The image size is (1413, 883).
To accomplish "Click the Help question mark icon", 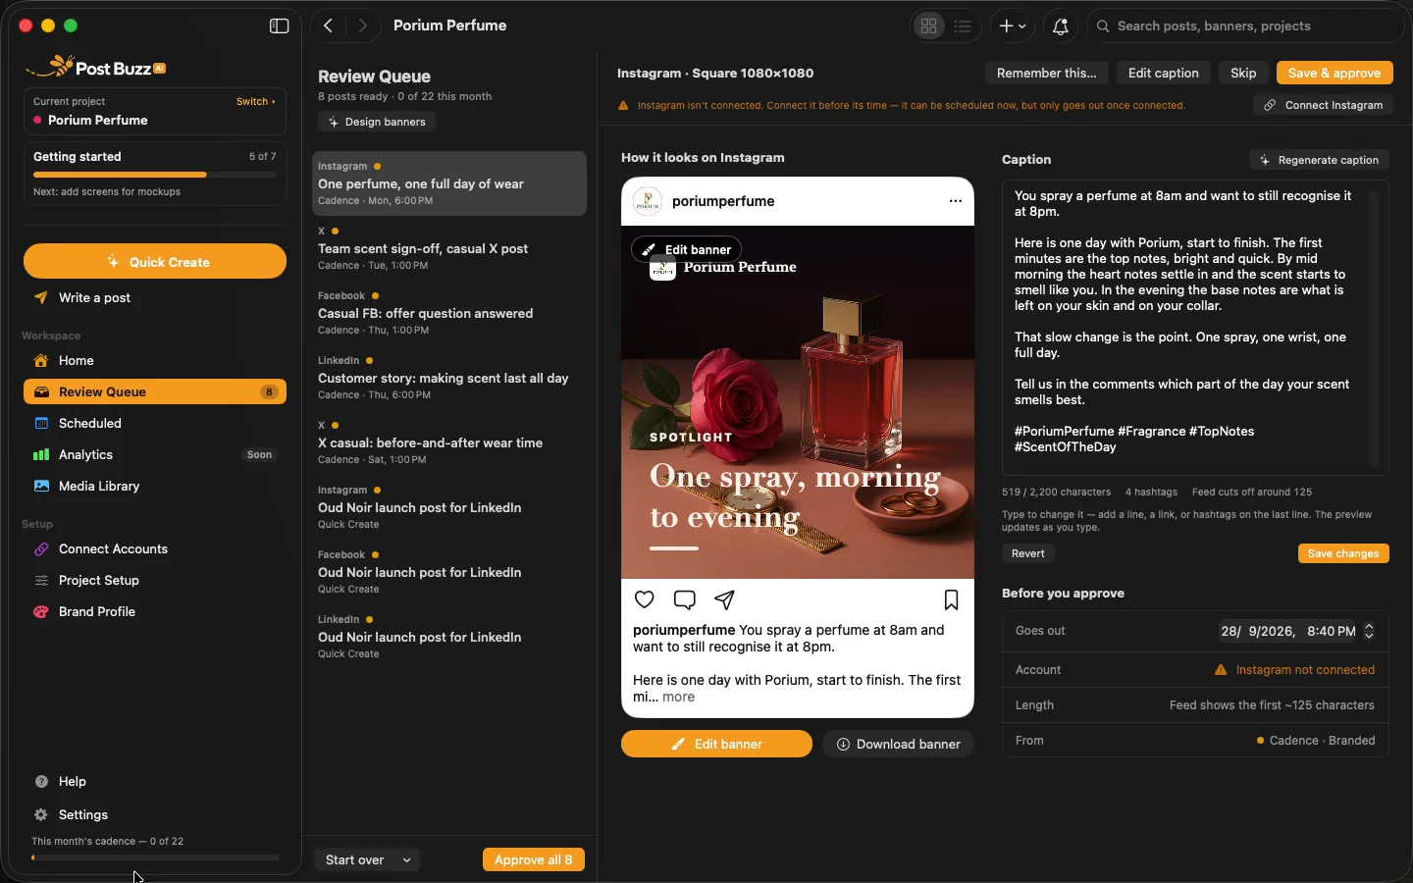I will (x=41, y=782).
